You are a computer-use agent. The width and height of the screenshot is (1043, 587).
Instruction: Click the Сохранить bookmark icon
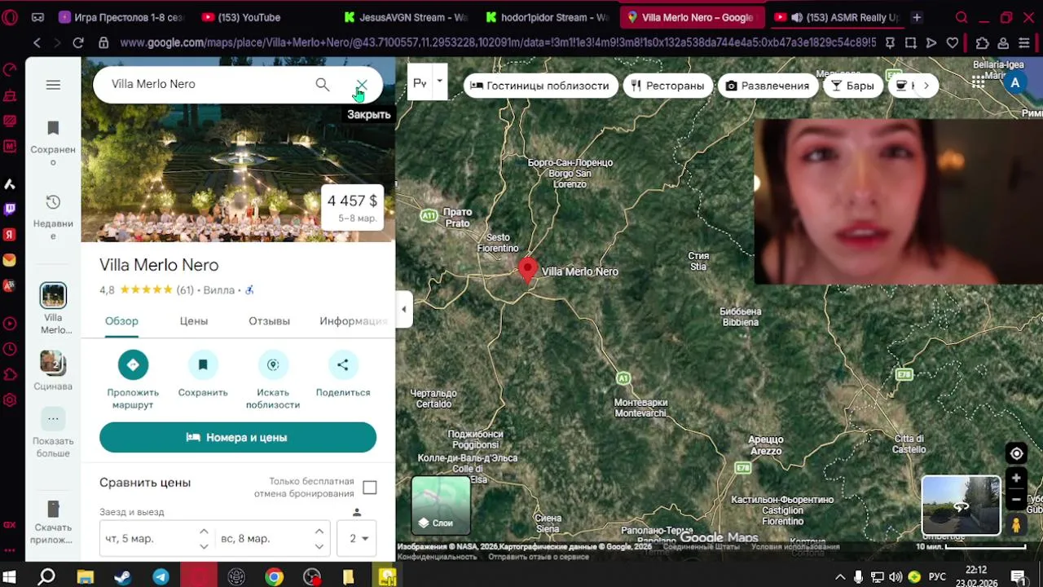point(203,364)
